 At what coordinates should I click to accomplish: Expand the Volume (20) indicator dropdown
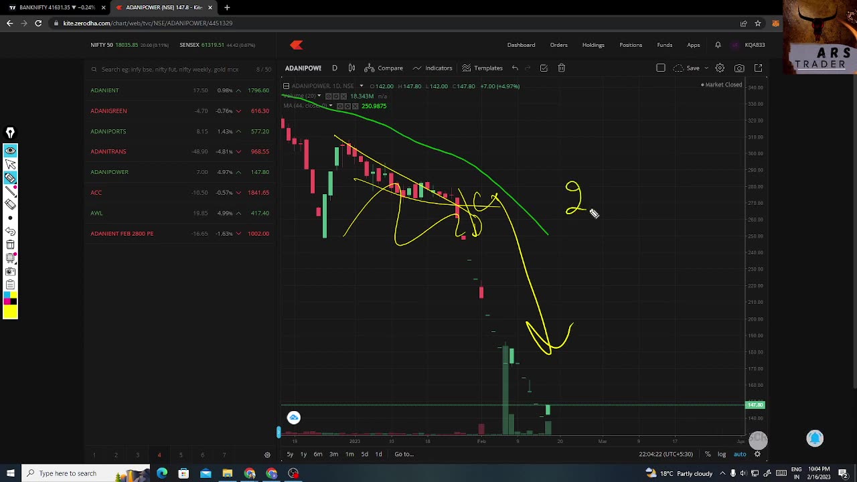319,96
